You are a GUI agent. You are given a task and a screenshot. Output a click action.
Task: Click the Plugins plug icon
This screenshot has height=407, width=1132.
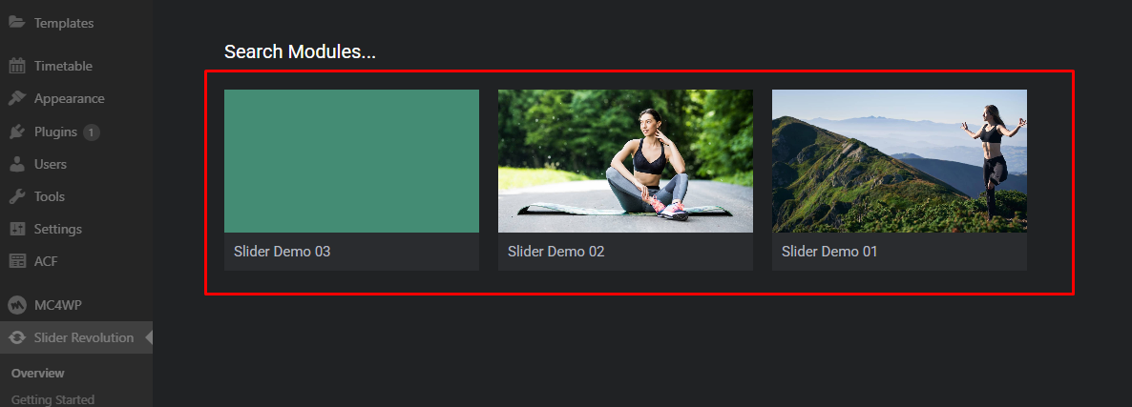(17, 132)
